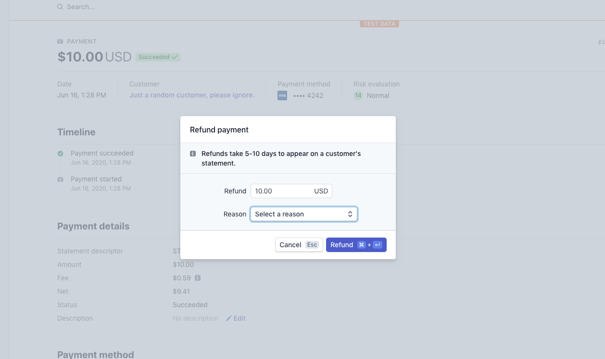Click the risk score 14 badge

358,96
